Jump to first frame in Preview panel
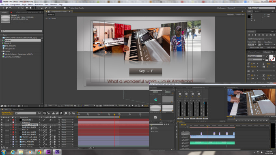The height and width of the screenshot is (155, 276). click(249, 35)
